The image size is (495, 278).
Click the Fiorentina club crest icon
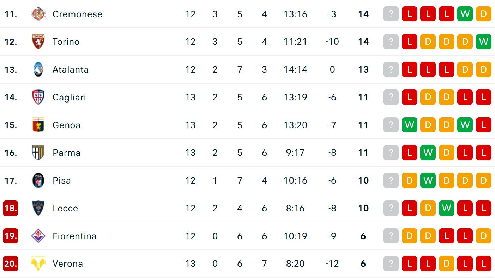pyautogui.click(x=38, y=236)
